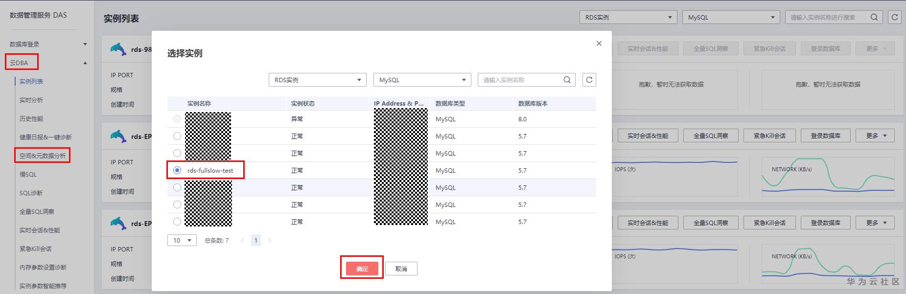The width and height of the screenshot is (906, 294).
Task: Open 健康日报&一键诊断 in the sidebar
Action: pyautogui.click(x=46, y=137)
